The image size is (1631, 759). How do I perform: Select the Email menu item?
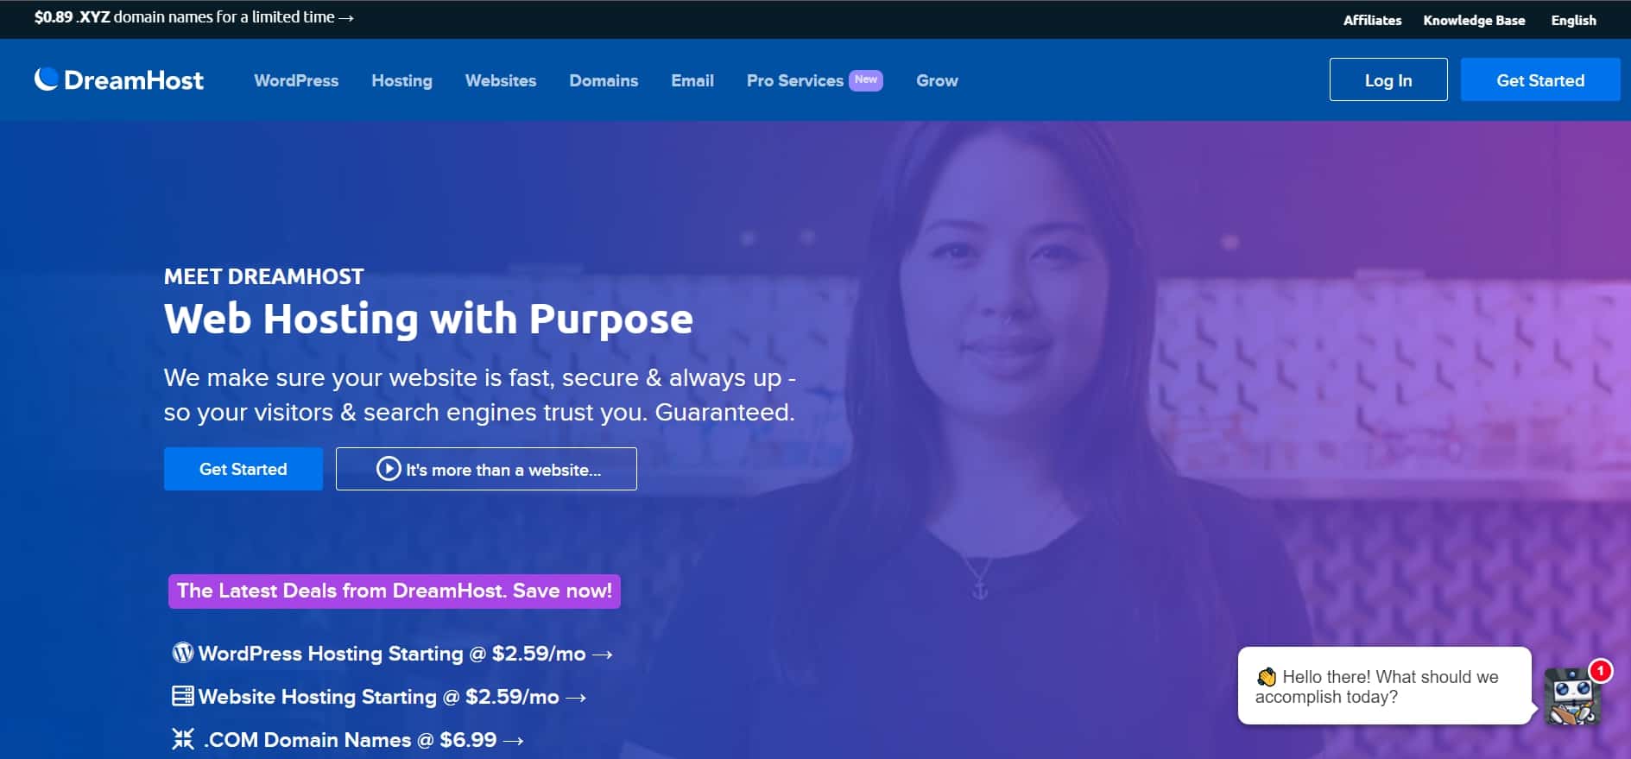tap(692, 80)
